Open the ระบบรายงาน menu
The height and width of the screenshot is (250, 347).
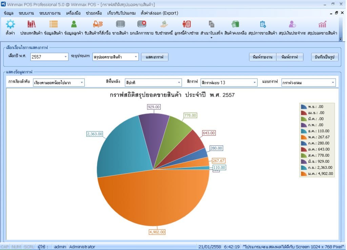pyautogui.click(x=50, y=13)
